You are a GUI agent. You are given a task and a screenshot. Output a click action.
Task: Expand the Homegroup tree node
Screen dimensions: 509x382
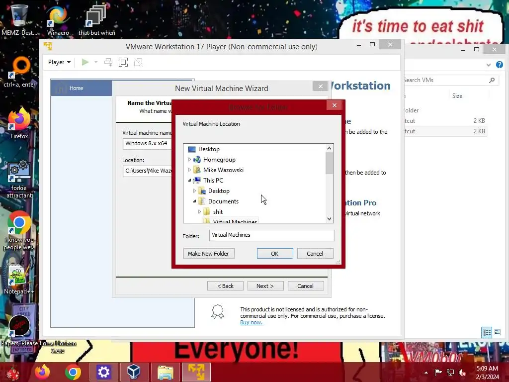pos(189,160)
